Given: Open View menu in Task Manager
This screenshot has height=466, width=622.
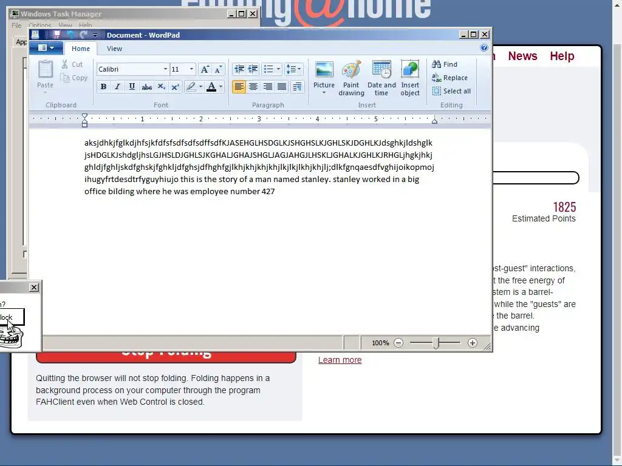Looking at the screenshot, I should tap(65, 25).
